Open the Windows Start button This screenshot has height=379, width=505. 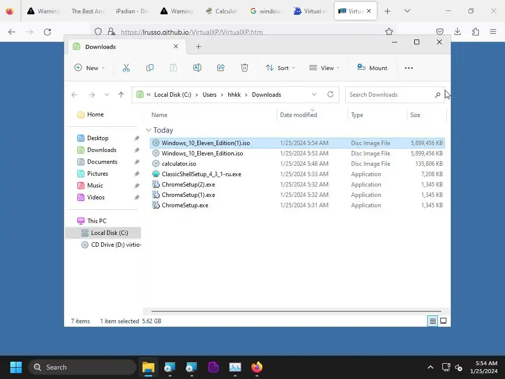tap(16, 367)
